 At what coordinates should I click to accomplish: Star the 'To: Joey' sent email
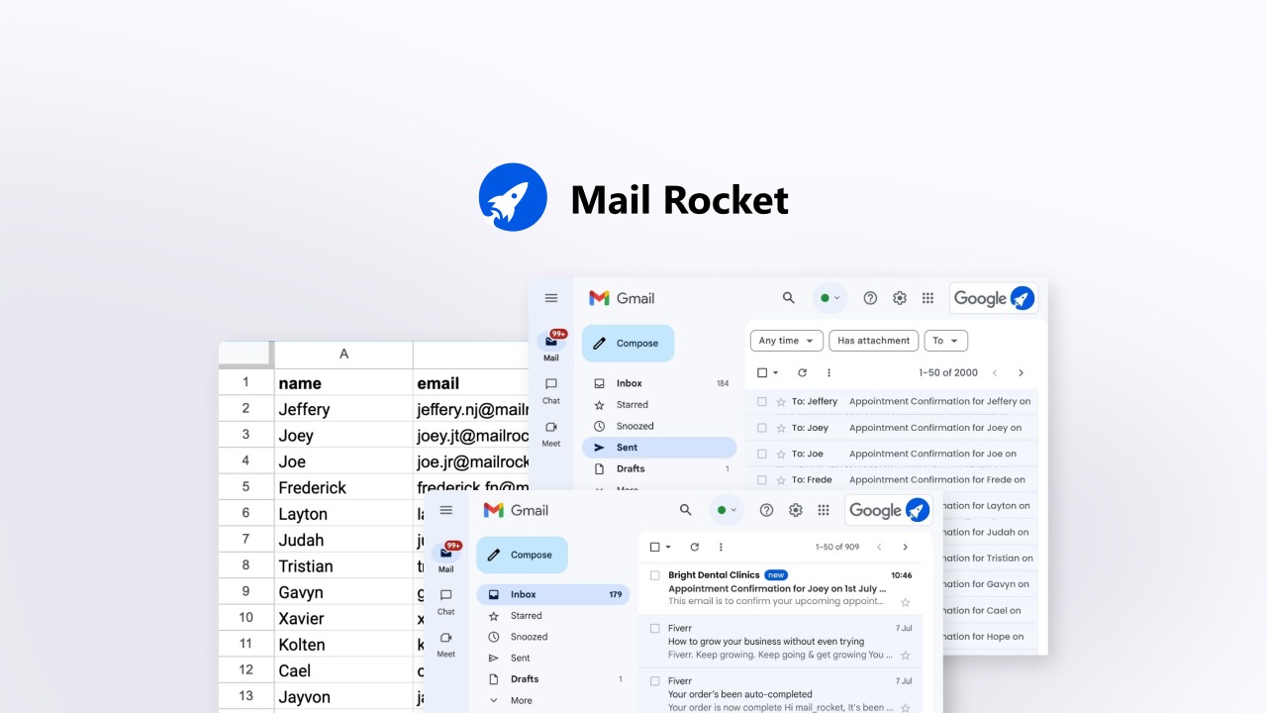pos(781,428)
